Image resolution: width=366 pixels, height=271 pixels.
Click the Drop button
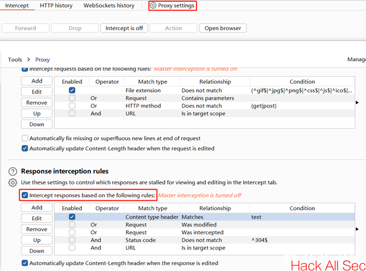click(x=75, y=28)
